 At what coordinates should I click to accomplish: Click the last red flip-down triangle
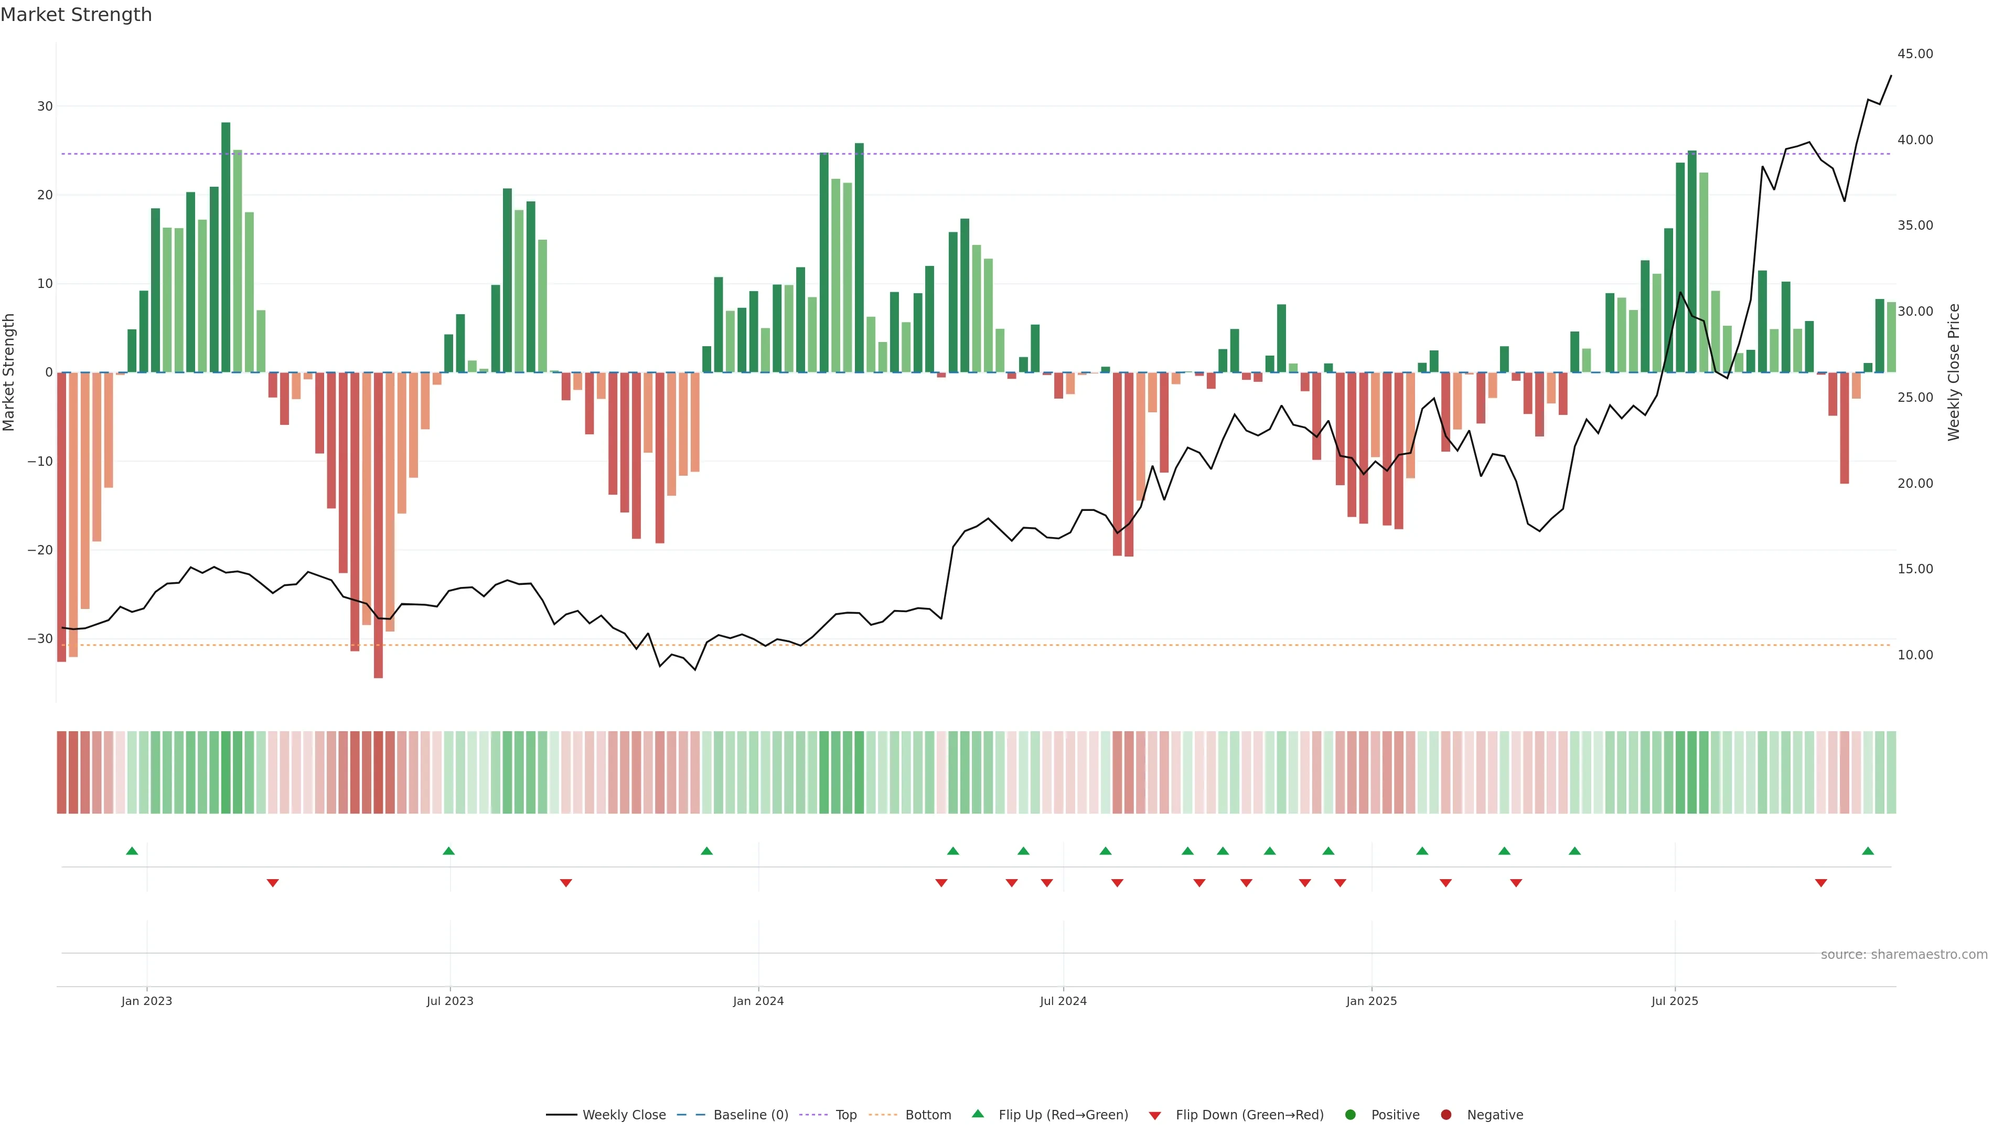point(1821,883)
